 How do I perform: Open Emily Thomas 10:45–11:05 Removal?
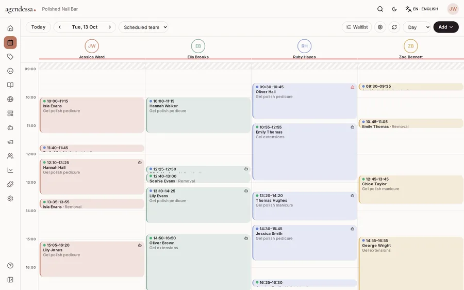(x=411, y=123)
